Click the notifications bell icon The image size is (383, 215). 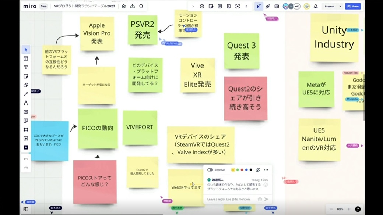tap(316, 6)
